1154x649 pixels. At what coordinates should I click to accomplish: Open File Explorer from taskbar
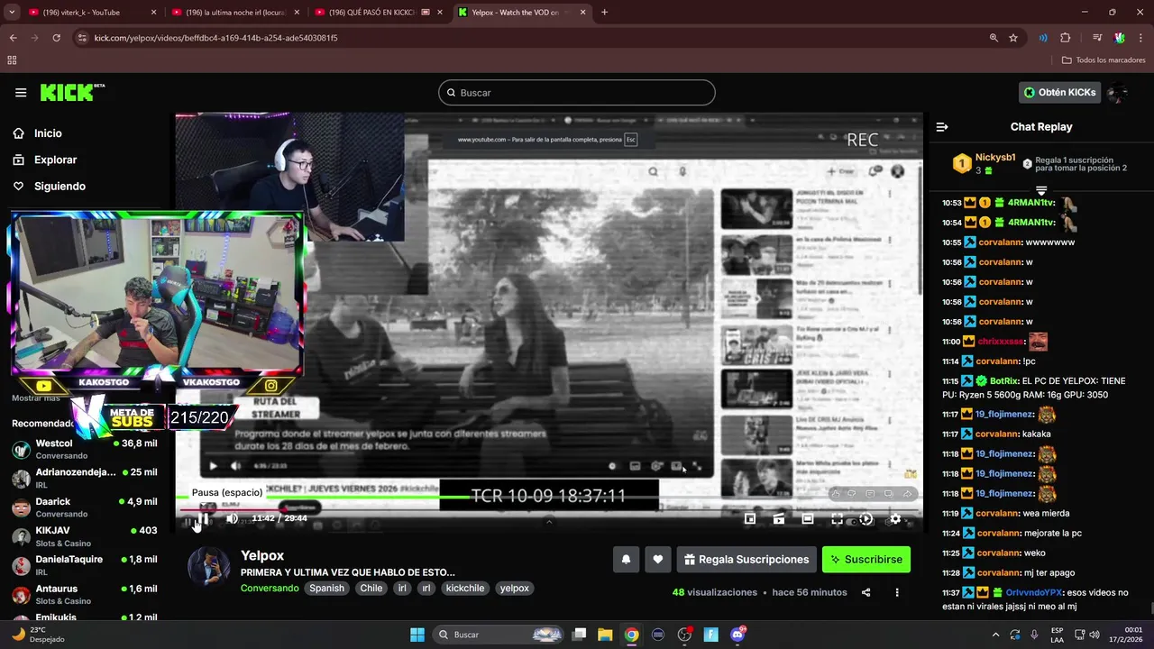coord(605,635)
